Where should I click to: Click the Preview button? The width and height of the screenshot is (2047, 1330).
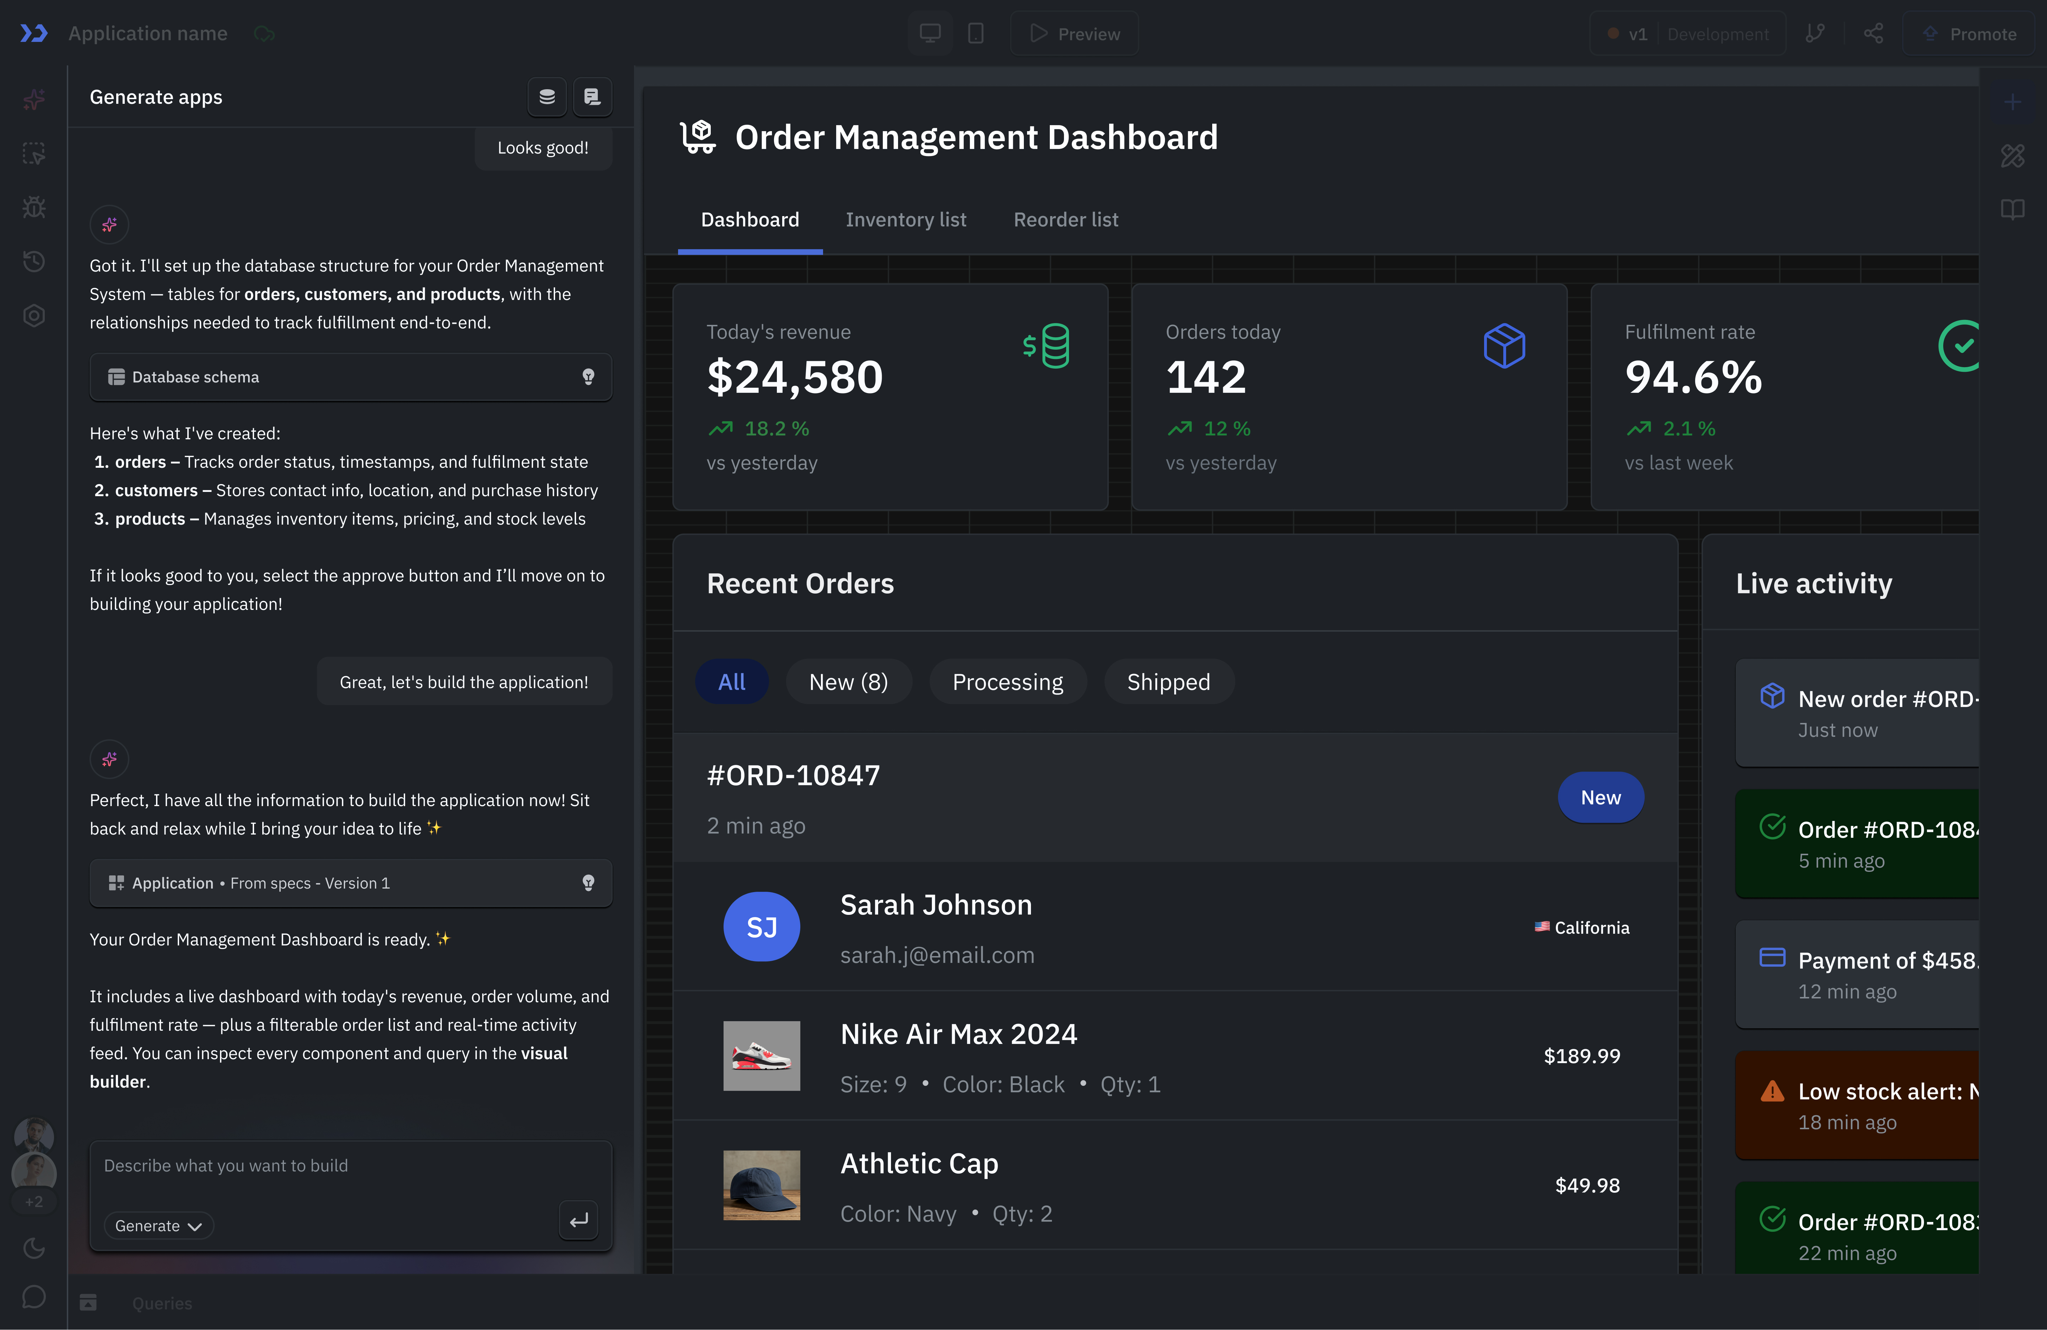(1074, 33)
